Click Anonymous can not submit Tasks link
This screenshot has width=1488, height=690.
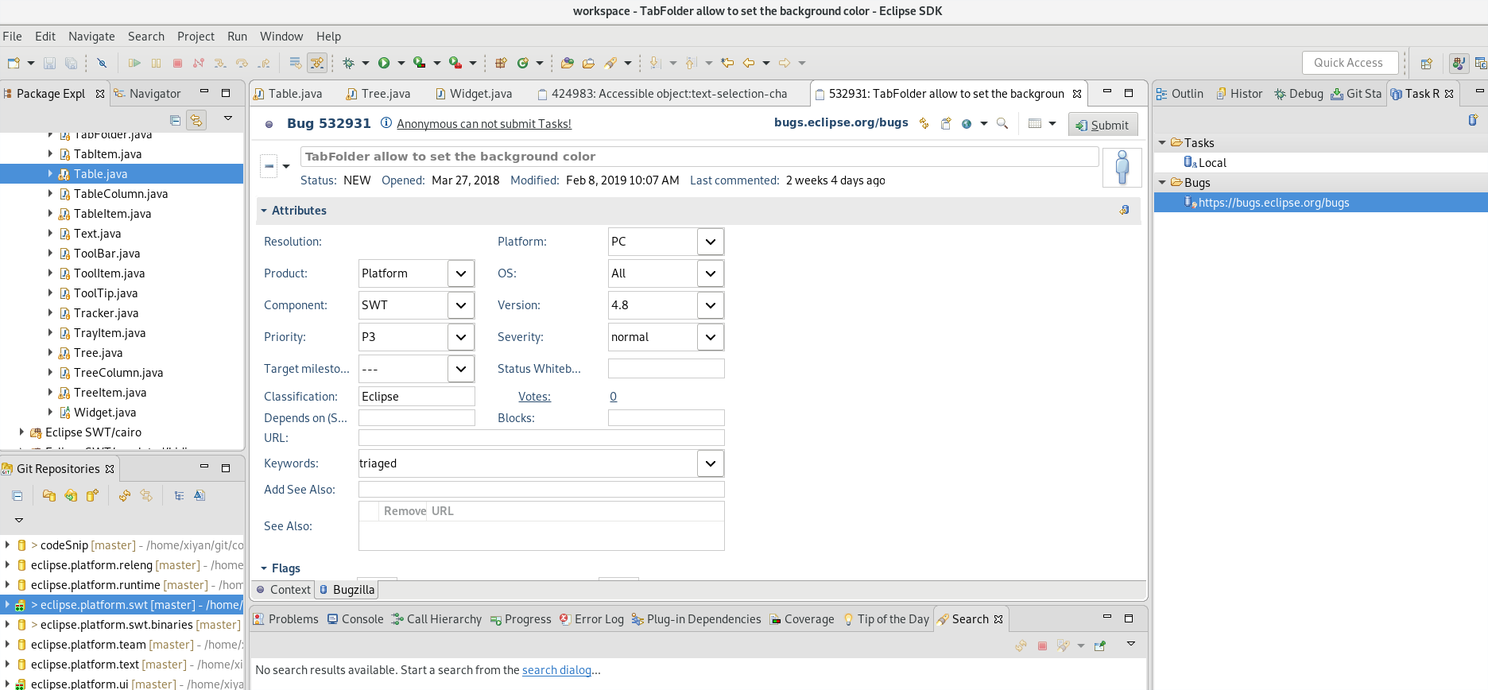click(484, 124)
